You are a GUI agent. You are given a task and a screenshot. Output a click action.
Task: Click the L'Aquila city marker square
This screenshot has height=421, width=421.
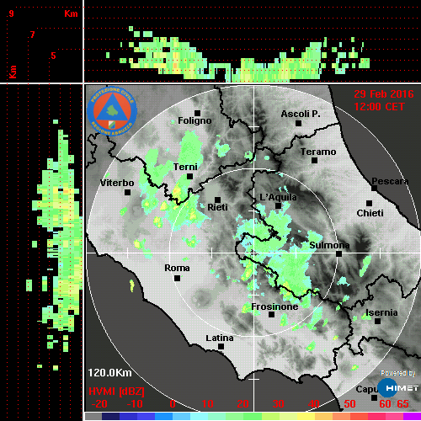(x=278, y=205)
